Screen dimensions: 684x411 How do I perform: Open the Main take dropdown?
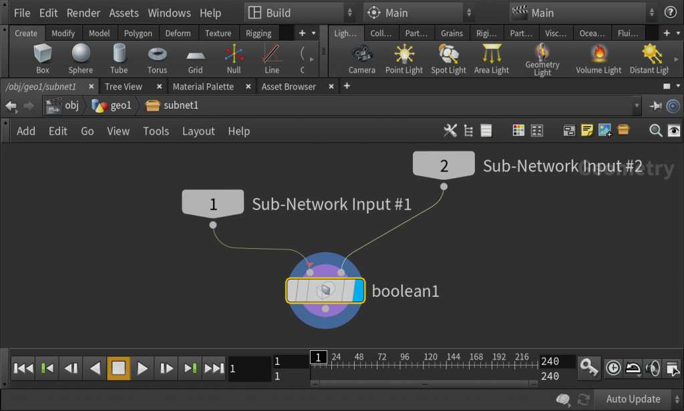pyautogui.click(x=583, y=13)
